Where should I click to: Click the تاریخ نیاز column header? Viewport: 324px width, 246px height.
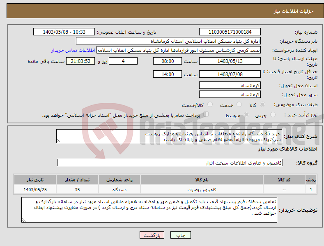[x=35, y=180]
